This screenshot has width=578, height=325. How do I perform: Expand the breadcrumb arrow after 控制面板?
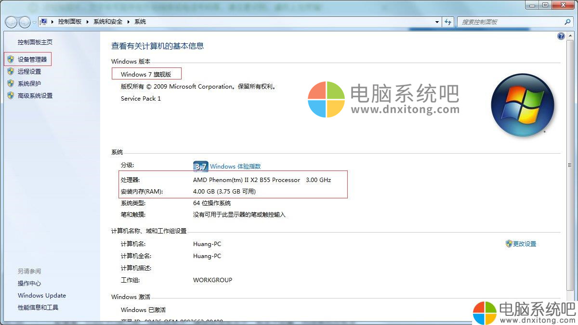[88, 22]
